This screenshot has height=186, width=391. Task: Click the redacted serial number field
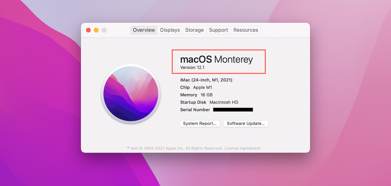pos(233,110)
